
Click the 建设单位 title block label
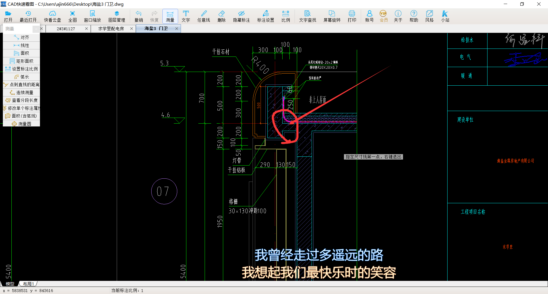[x=465, y=120]
